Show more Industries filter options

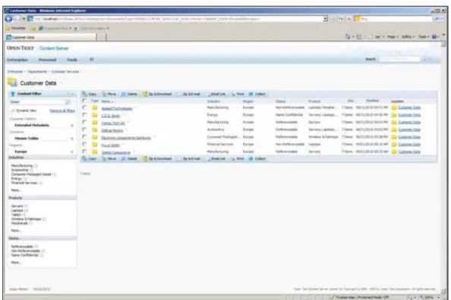coord(16,190)
